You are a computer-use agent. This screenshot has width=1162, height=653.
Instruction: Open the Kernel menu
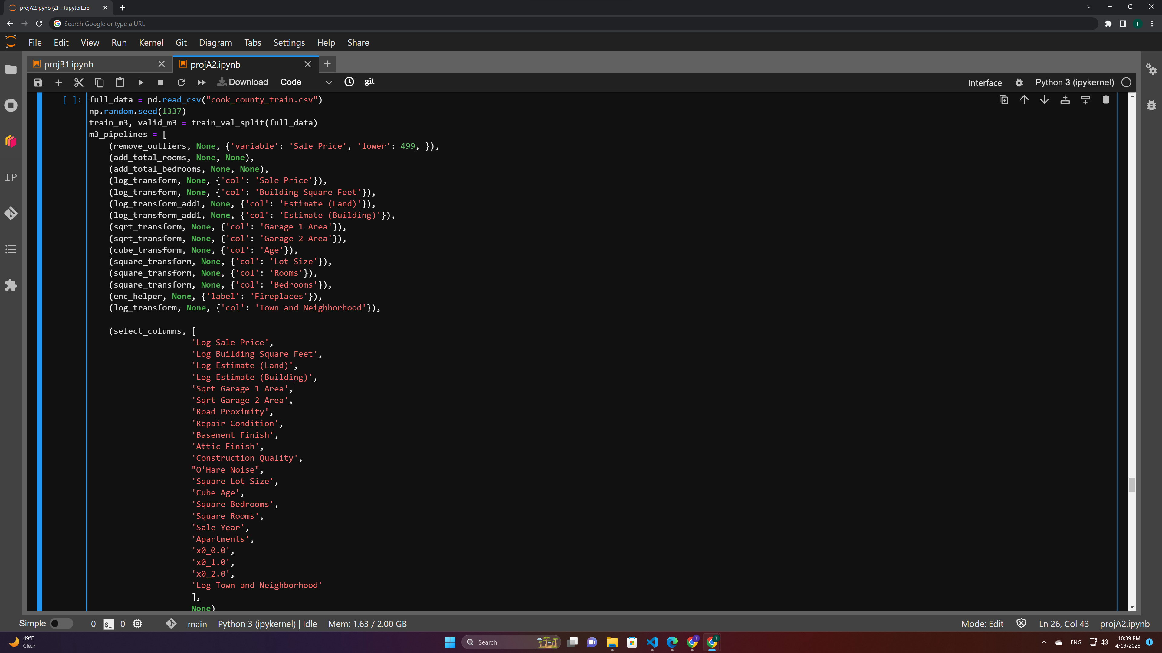pyautogui.click(x=151, y=42)
